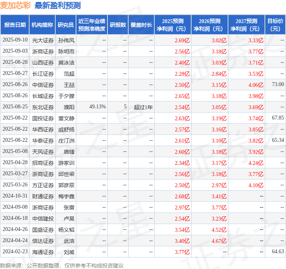Click the 研报数 column header

(x=118, y=25)
